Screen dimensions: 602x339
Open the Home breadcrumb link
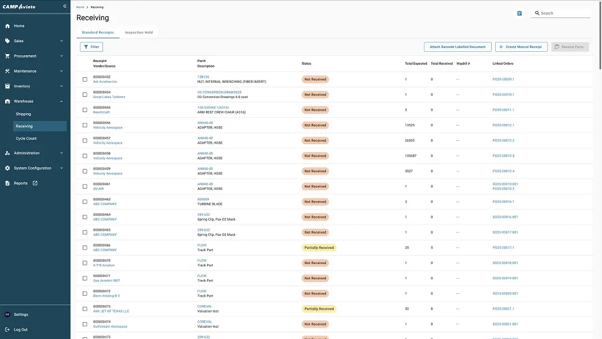[x=80, y=7]
